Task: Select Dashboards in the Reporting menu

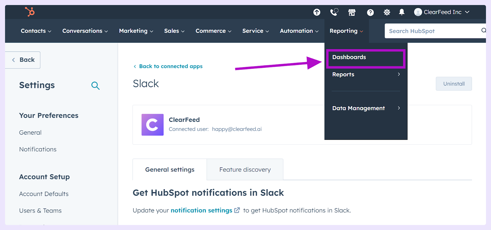Action: tap(366, 57)
